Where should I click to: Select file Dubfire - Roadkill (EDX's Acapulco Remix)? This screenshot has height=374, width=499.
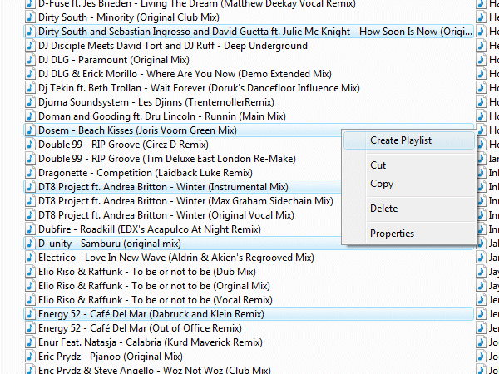[x=150, y=229]
